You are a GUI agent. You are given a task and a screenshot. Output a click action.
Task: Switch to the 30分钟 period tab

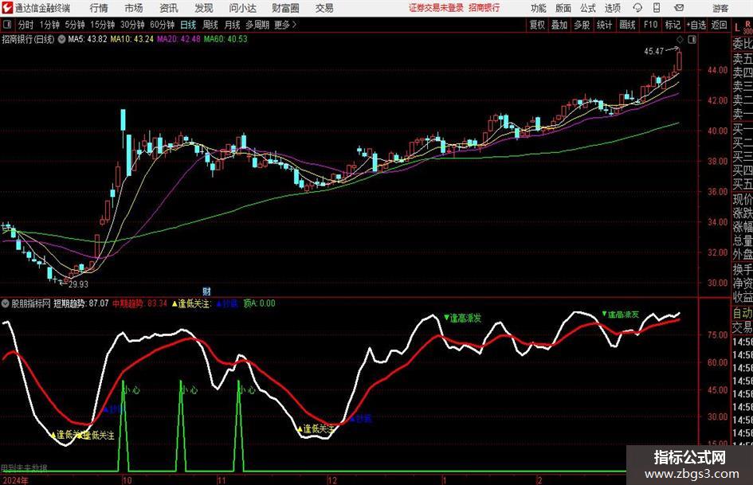(x=132, y=25)
